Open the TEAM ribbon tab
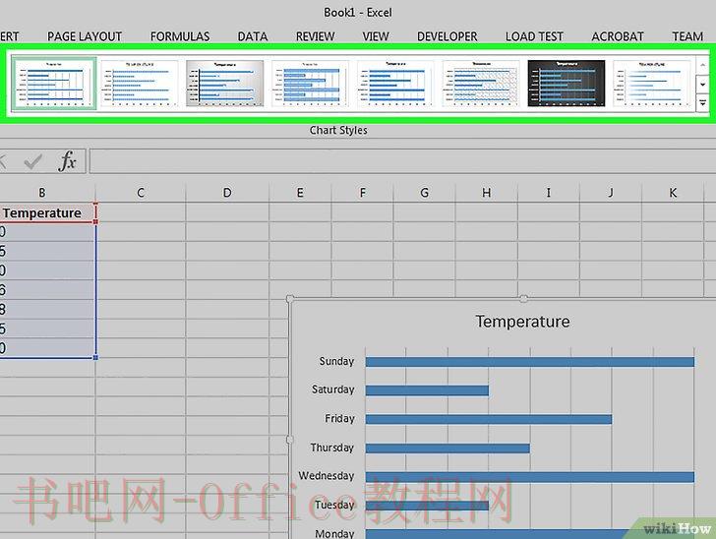The image size is (716, 539). click(687, 36)
